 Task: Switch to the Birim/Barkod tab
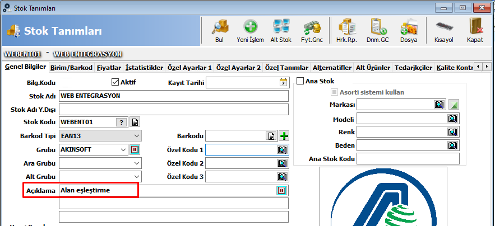coord(71,68)
